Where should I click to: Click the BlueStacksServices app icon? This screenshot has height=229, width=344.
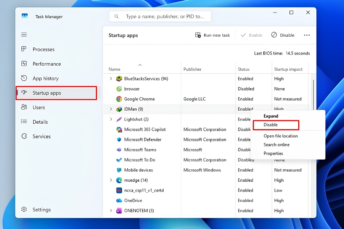pos(119,79)
